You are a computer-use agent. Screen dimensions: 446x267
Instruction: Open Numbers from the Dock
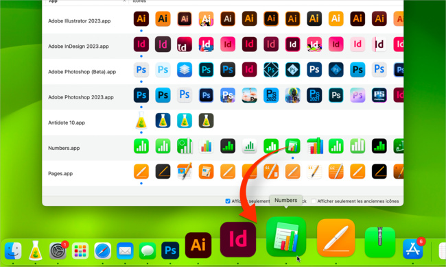[286, 237]
